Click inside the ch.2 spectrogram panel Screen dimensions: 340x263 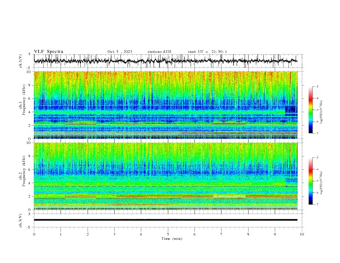point(165,176)
